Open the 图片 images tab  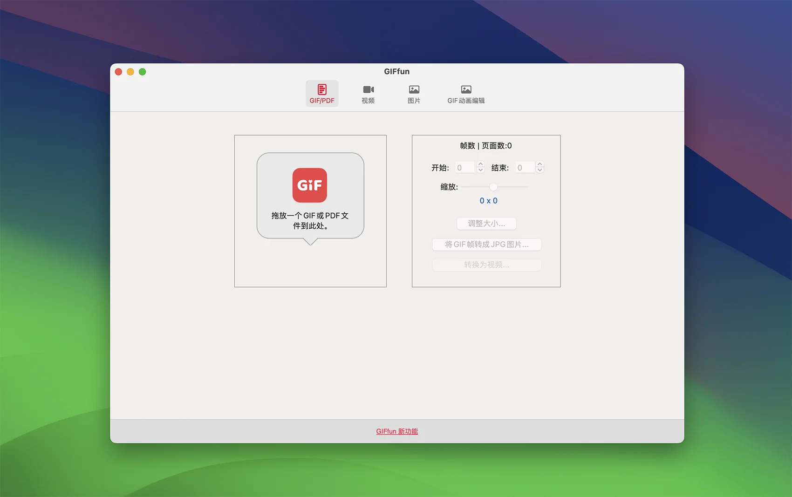[x=414, y=94]
